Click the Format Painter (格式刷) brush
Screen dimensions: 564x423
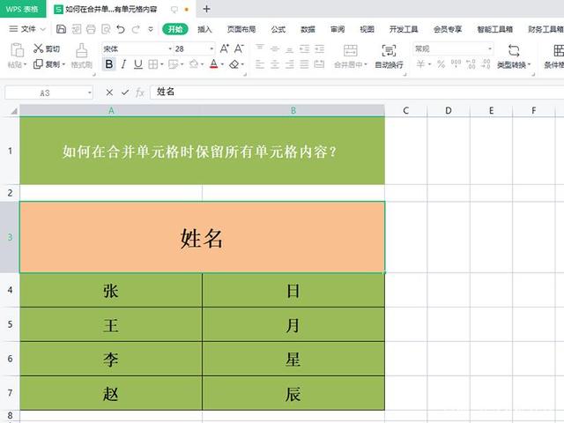click(81, 55)
